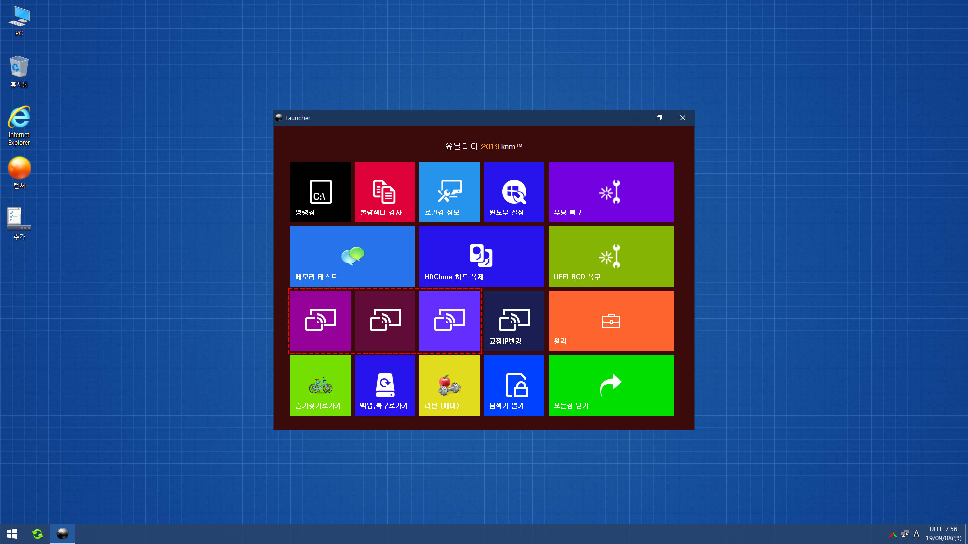Click the 유틸리티 2019 knm heading
Image resolution: width=968 pixels, height=544 pixels.
tap(483, 146)
